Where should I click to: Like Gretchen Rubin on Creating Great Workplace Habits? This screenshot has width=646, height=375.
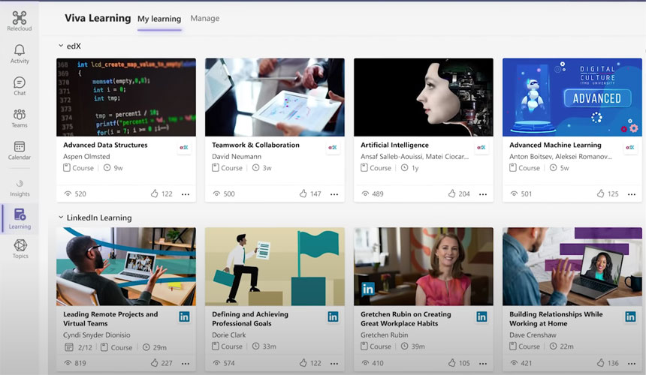(451, 363)
